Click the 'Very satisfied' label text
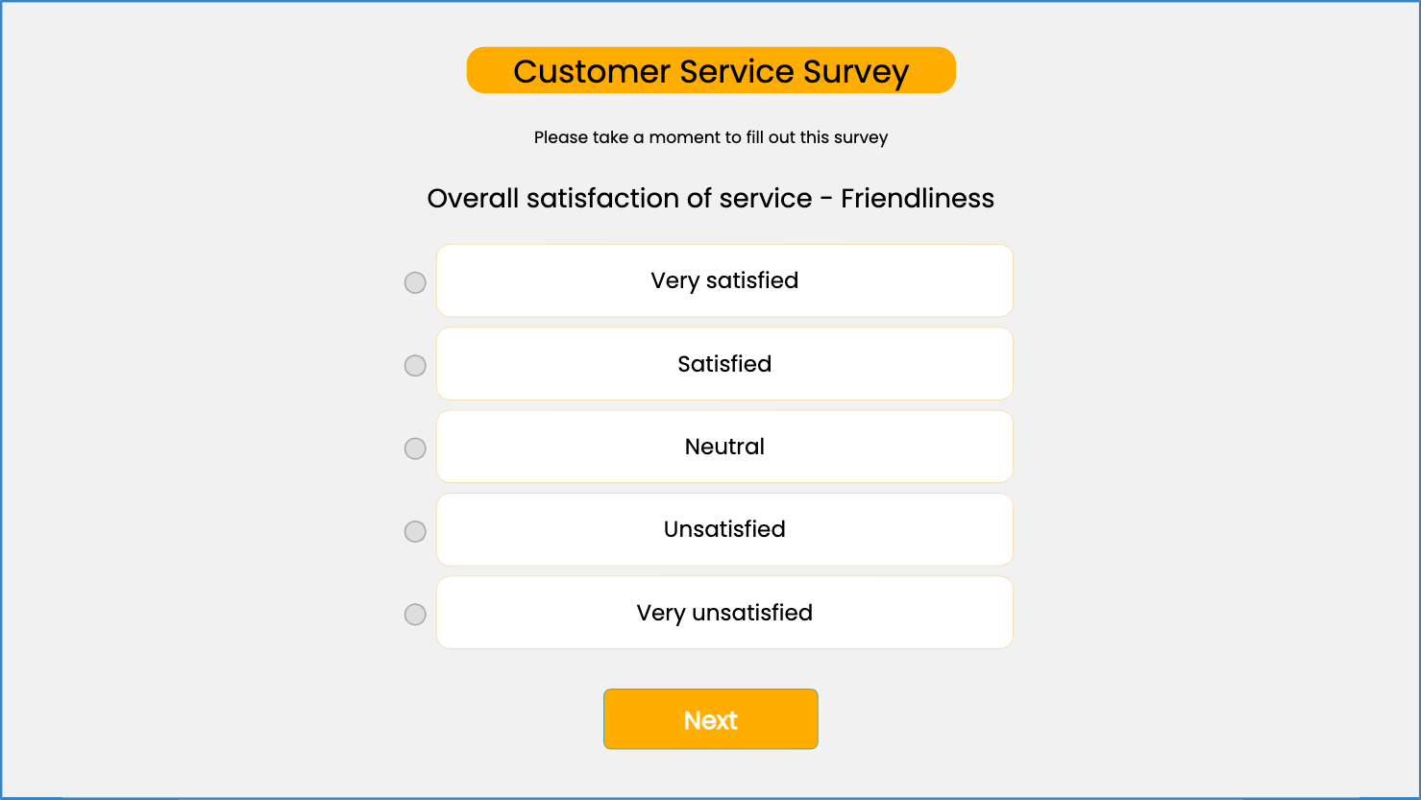 [724, 280]
